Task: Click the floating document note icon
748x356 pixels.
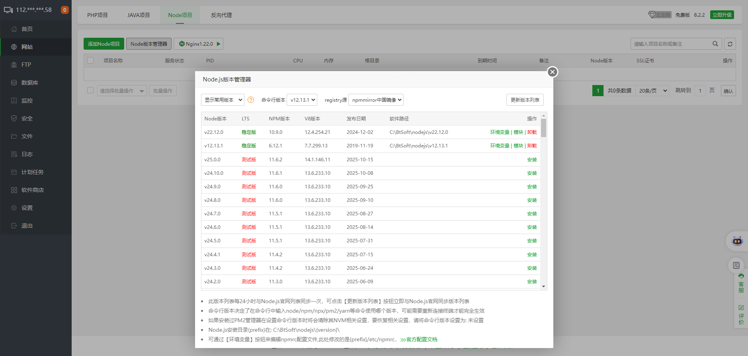Action: 736,265
